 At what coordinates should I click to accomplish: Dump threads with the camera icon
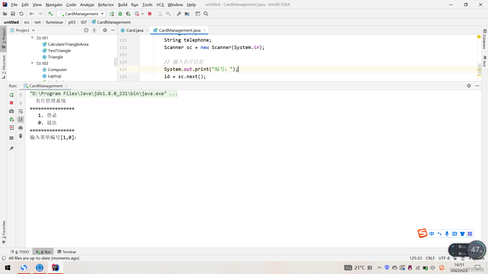coord(11,111)
